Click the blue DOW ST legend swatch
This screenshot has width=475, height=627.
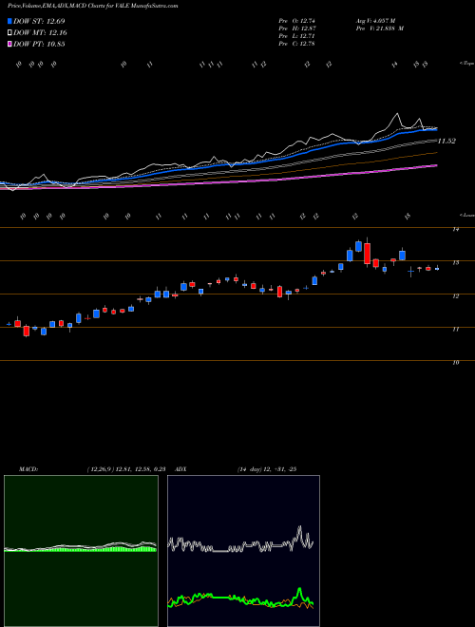10,21
